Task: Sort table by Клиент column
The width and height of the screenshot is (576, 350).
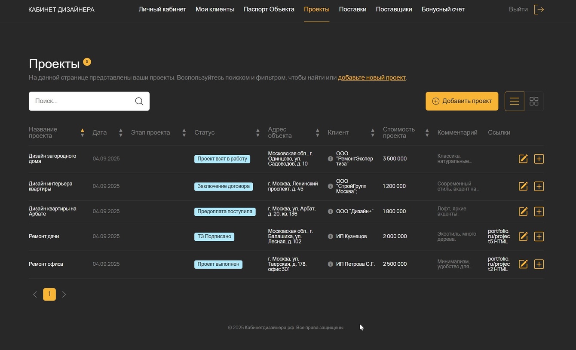Action: [373, 133]
